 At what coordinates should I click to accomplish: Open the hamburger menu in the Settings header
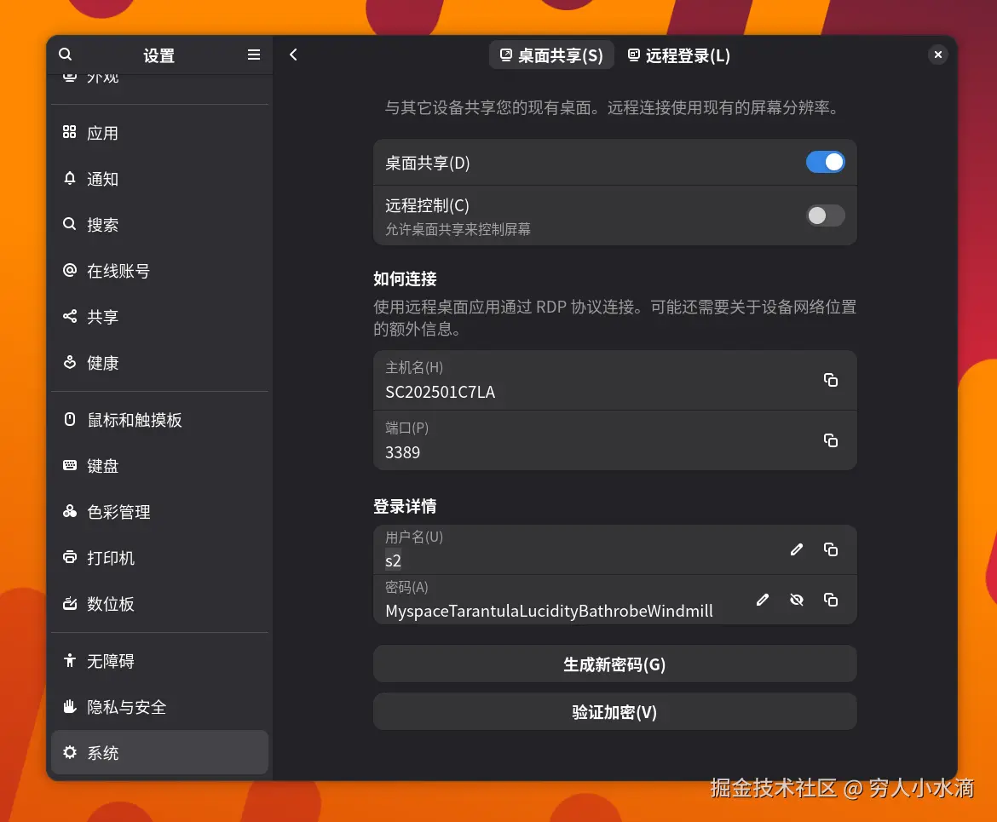(x=254, y=55)
